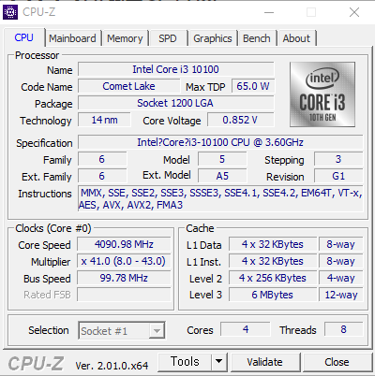Click L1 Data 4 x 32 KBytes value
This screenshot has width=375, height=376.
point(273,244)
